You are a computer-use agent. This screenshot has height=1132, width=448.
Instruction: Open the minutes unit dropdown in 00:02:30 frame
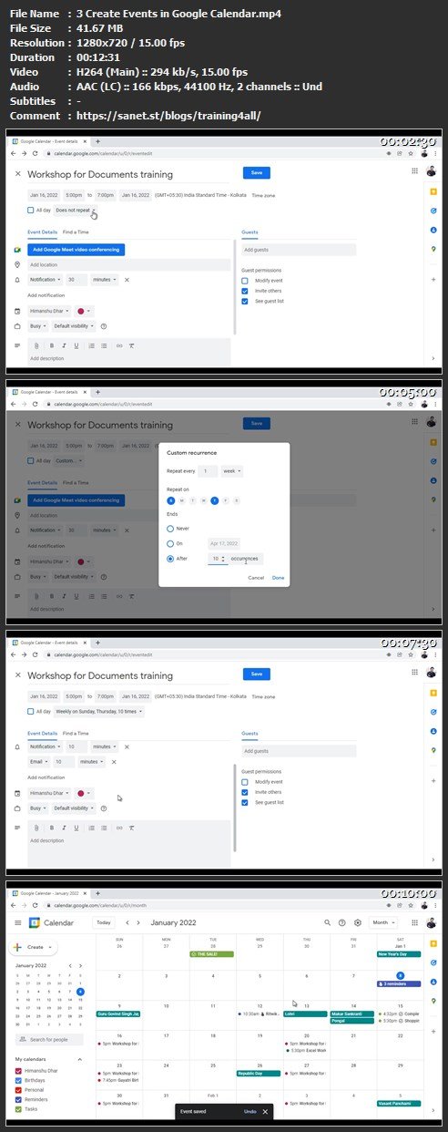point(105,280)
